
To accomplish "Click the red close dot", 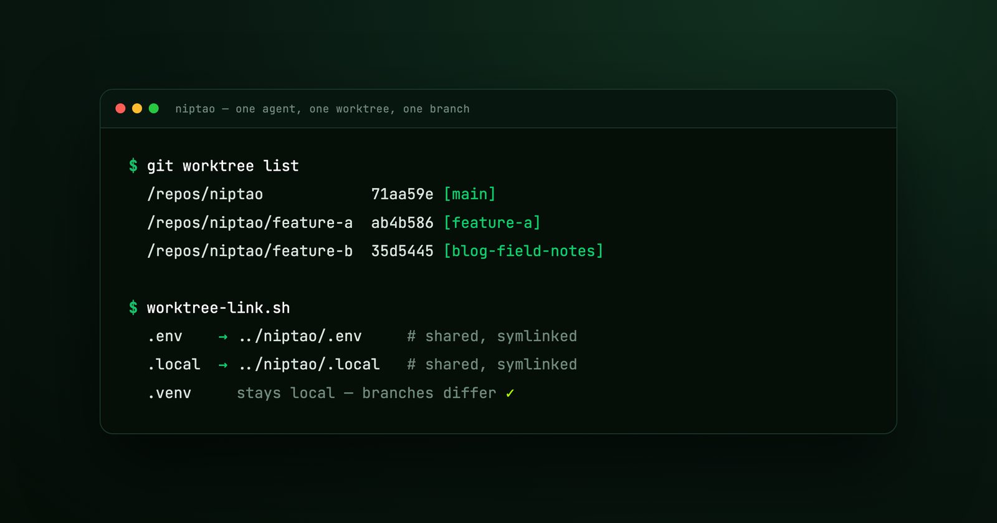I will (121, 108).
